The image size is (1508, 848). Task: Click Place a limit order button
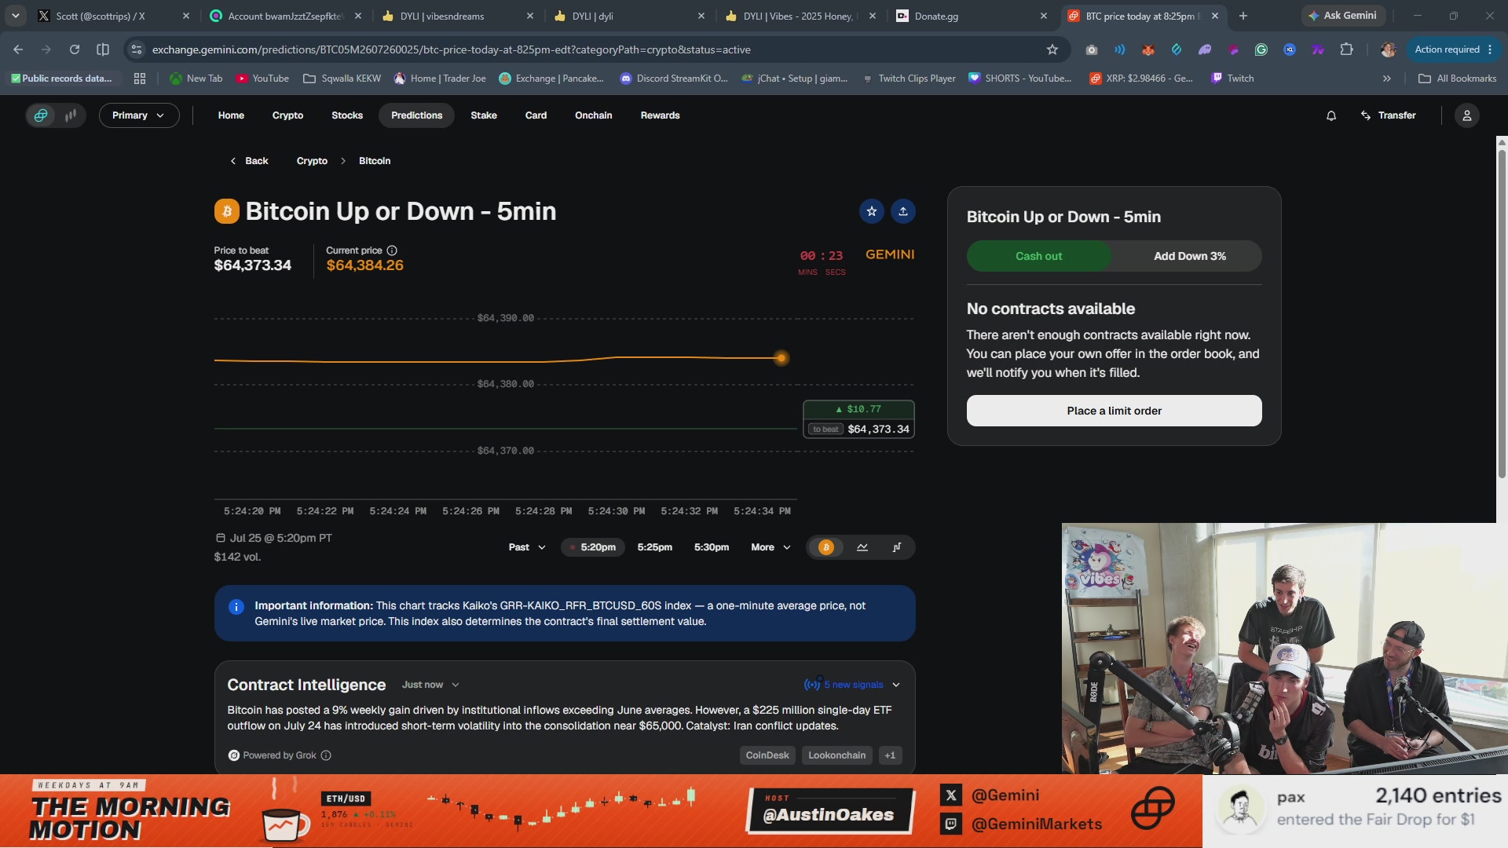coord(1114,411)
